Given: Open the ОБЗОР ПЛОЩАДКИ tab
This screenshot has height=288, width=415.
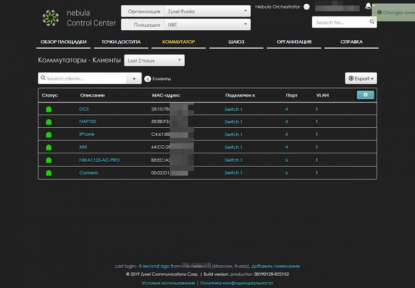Looking at the screenshot, I should 63,42.
